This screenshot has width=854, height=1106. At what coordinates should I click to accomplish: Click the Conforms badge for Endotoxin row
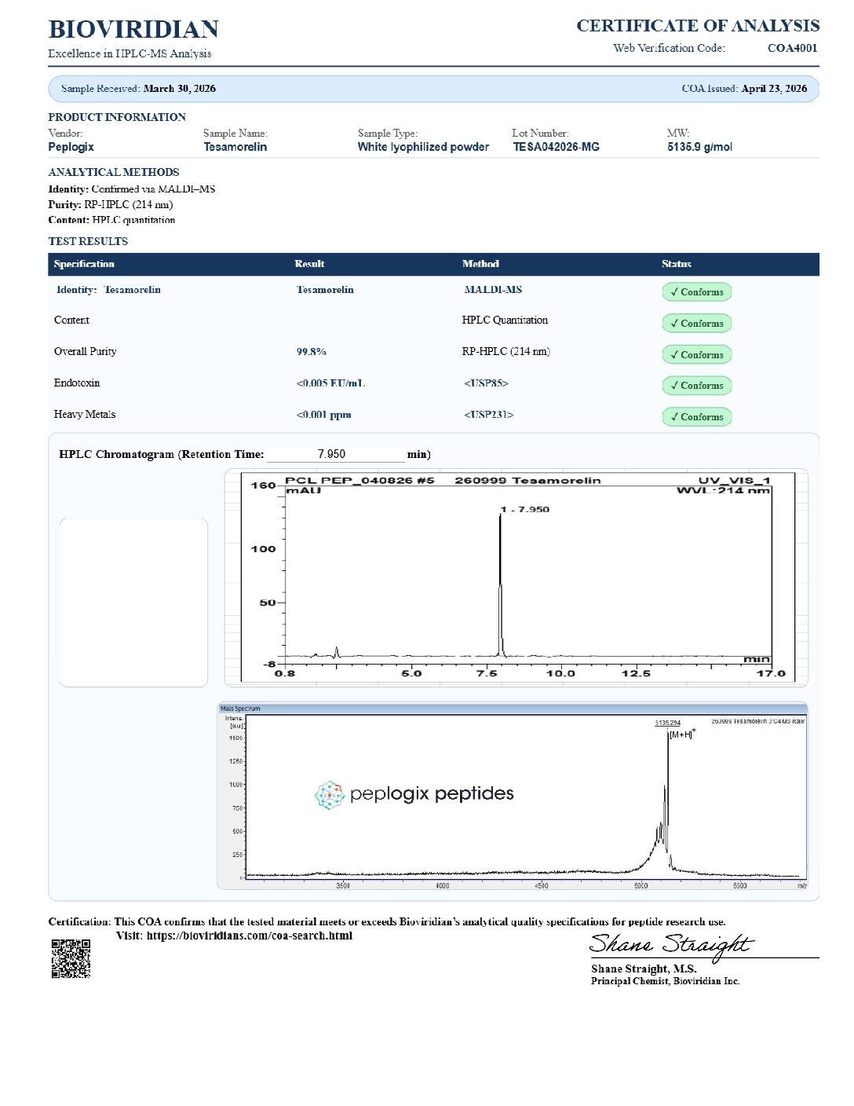pos(697,386)
